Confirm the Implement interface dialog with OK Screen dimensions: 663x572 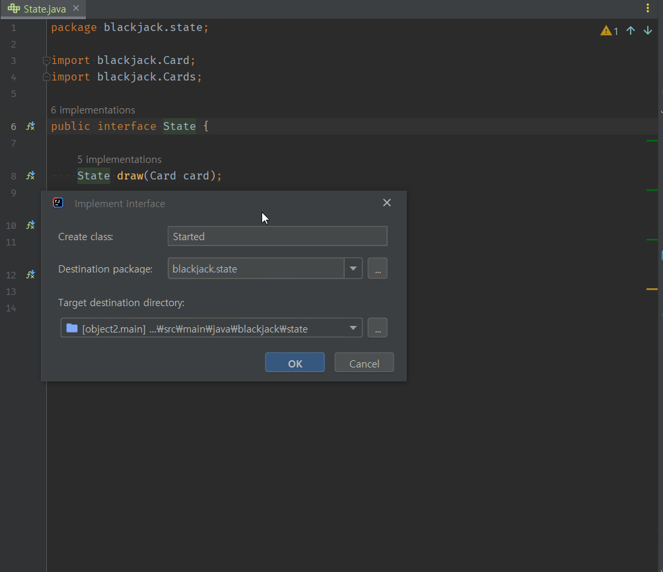coord(295,363)
